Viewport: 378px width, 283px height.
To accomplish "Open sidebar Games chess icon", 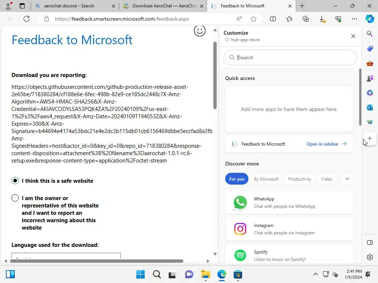I will [370, 78].
